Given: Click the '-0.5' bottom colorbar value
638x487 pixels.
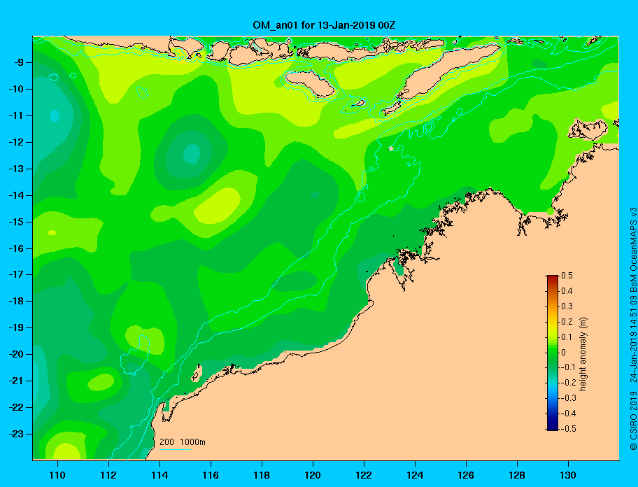Looking at the screenshot, I should [569, 429].
